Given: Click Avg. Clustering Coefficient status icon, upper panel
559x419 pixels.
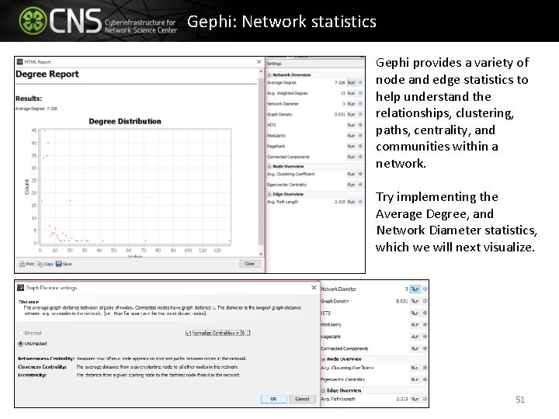Looking at the screenshot, I should coord(360,175).
